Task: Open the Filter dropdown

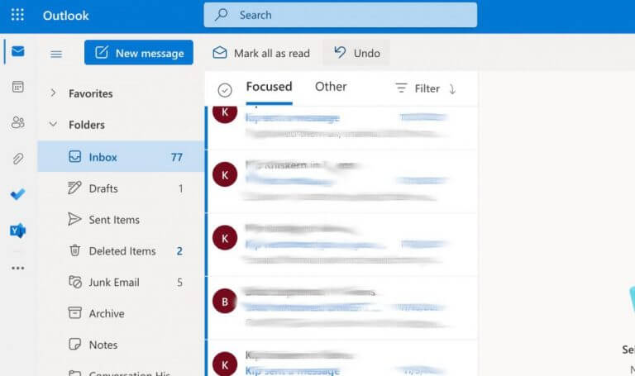Action: coord(418,88)
